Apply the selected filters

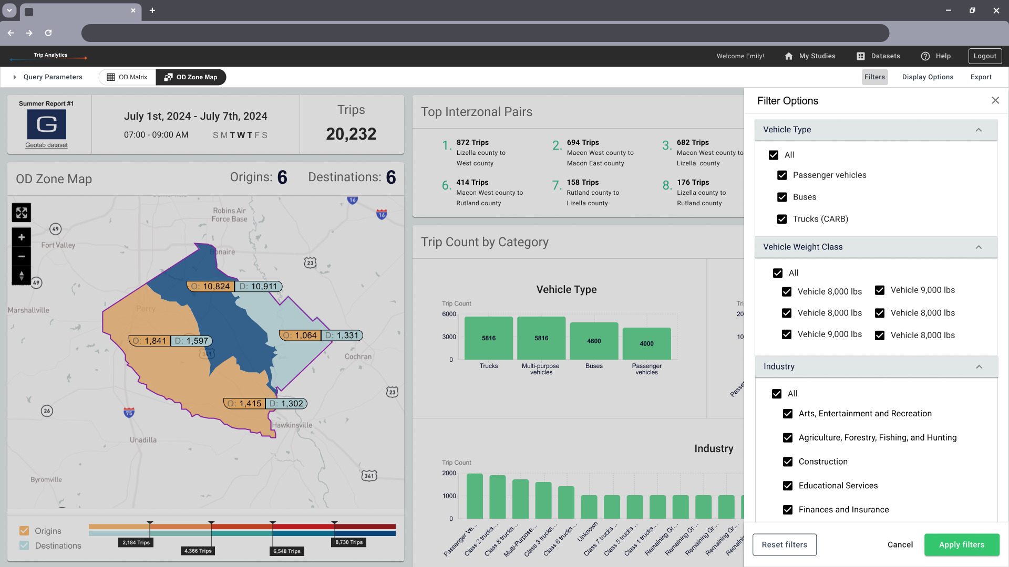click(x=962, y=545)
